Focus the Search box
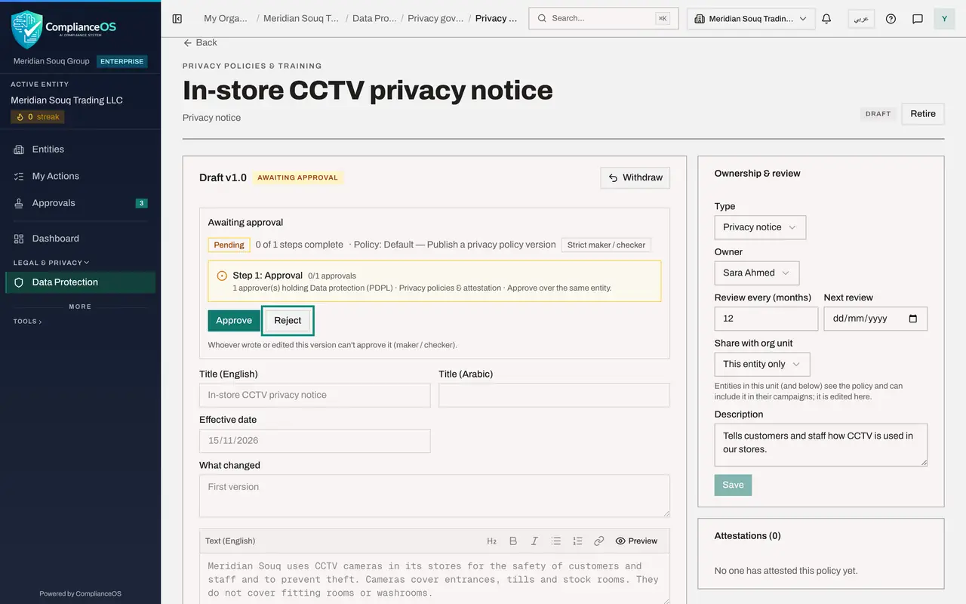 pyautogui.click(x=604, y=19)
